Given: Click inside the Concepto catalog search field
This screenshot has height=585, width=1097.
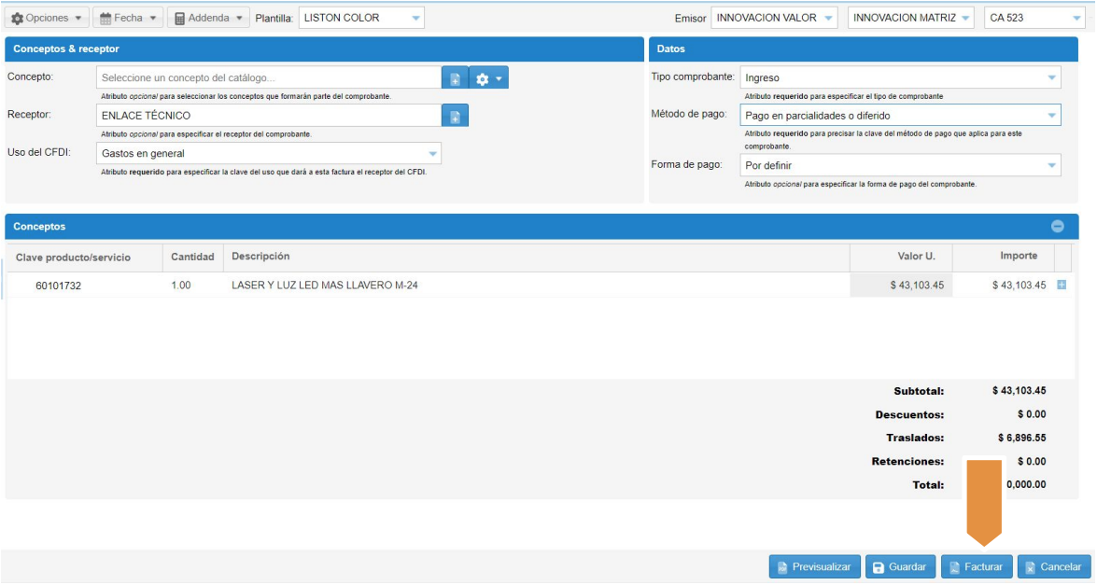Looking at the screenshot, I should tap(269, 78).
